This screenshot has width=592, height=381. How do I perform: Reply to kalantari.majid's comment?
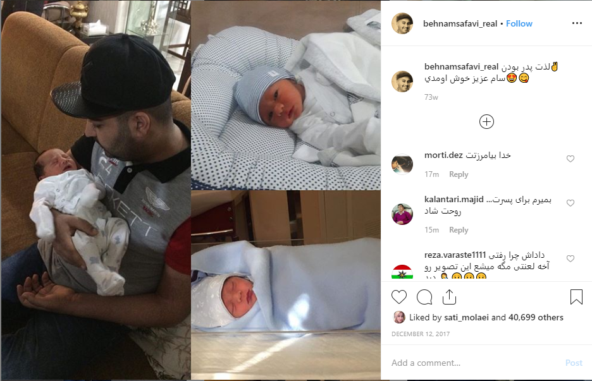459,230
